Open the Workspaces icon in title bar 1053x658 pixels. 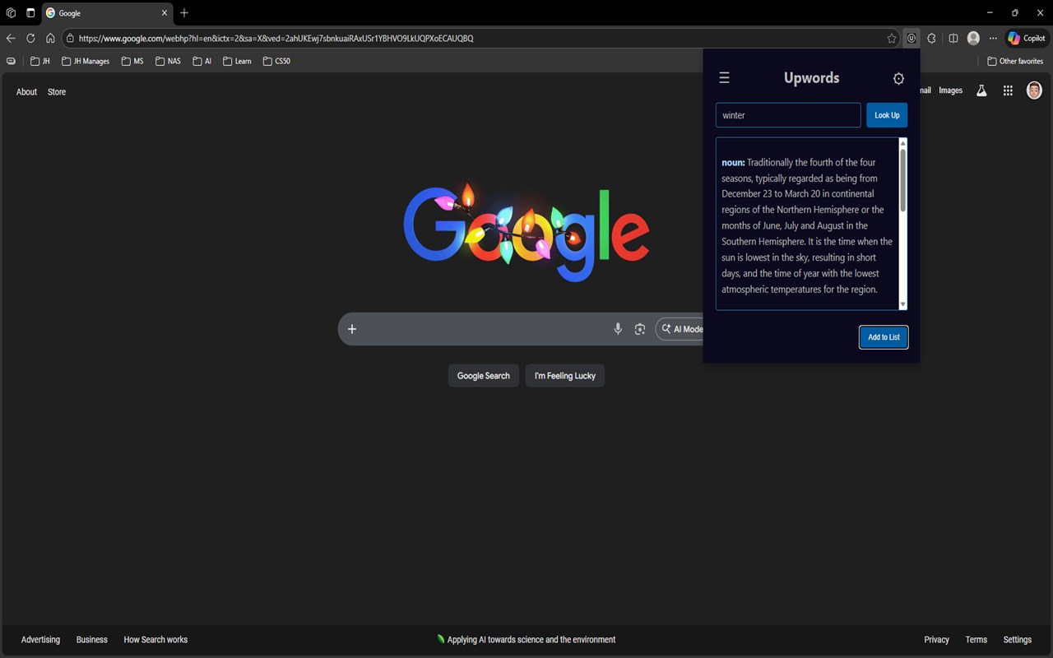11,13
